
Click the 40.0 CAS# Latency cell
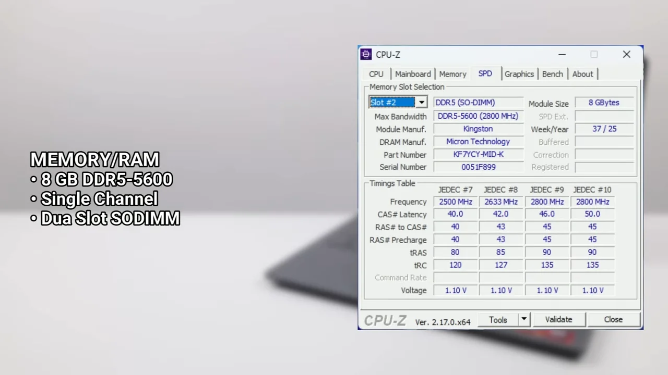455,214
